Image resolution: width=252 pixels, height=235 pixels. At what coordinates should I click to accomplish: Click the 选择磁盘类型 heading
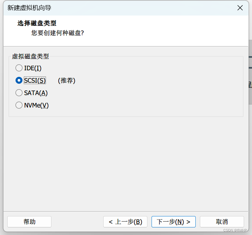tap(37, 23)
